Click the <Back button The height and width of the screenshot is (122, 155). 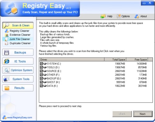pos(122,114)
